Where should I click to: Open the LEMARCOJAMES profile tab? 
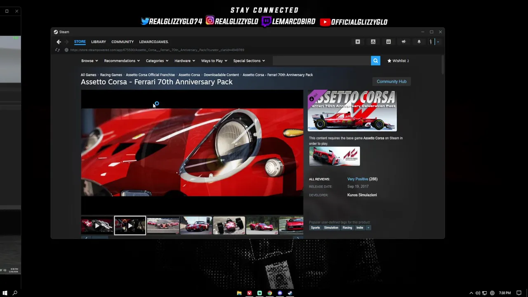[154, 42]
